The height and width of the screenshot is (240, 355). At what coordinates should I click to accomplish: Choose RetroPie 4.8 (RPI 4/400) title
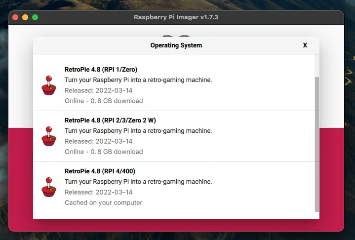click(100, 171)
